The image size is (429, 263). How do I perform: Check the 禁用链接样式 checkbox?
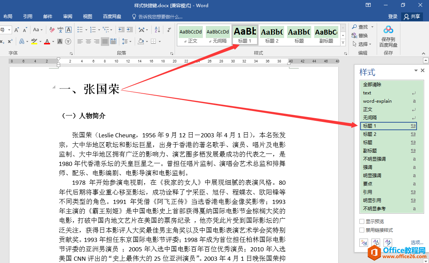pos(362,230)
